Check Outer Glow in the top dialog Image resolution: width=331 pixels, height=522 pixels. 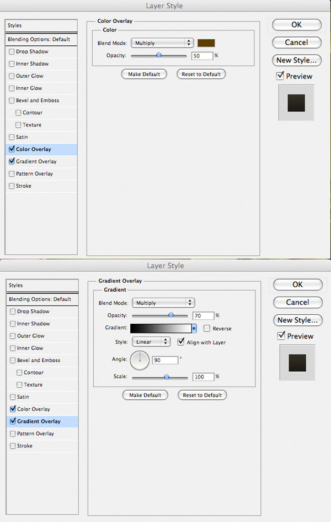coord(12,76)
